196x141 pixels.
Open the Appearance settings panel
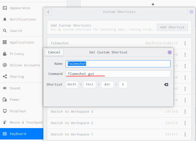[20, 8]
